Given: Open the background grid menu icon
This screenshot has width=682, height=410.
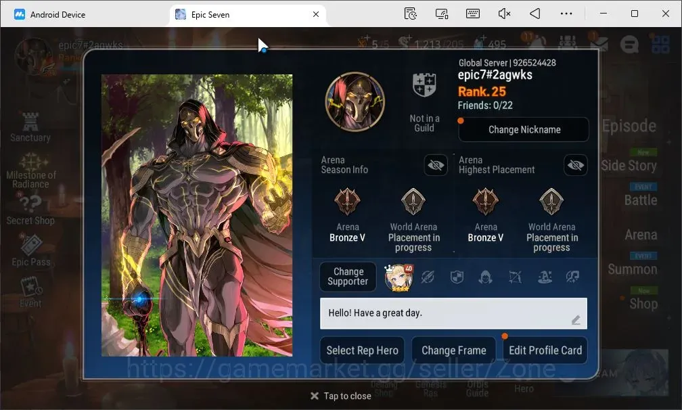Looking at the screenshot, I should (660, 44).
